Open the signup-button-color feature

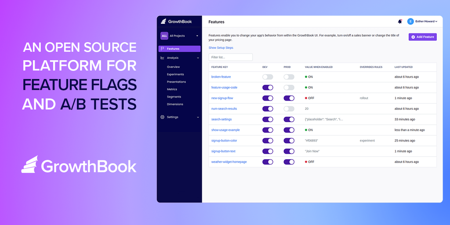point(224,141)
